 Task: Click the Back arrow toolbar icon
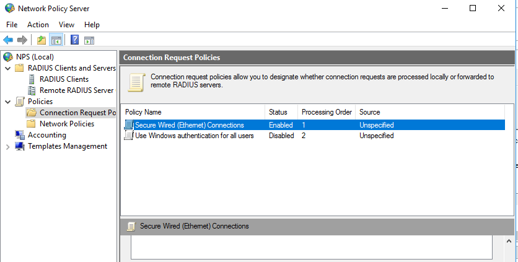pyautogui.click(x=8, y=40)
